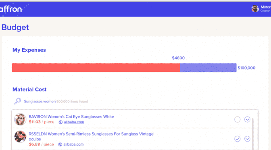Click the globe icon beside BAVIRON's alibaba.com
The width and height of the screenshot is (271, 150).
(60, 122)
